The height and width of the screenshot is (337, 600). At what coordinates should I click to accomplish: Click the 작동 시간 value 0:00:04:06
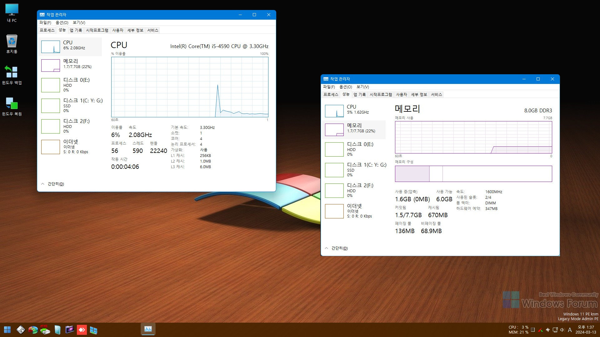pyautogui.click(x=125, y=167)
